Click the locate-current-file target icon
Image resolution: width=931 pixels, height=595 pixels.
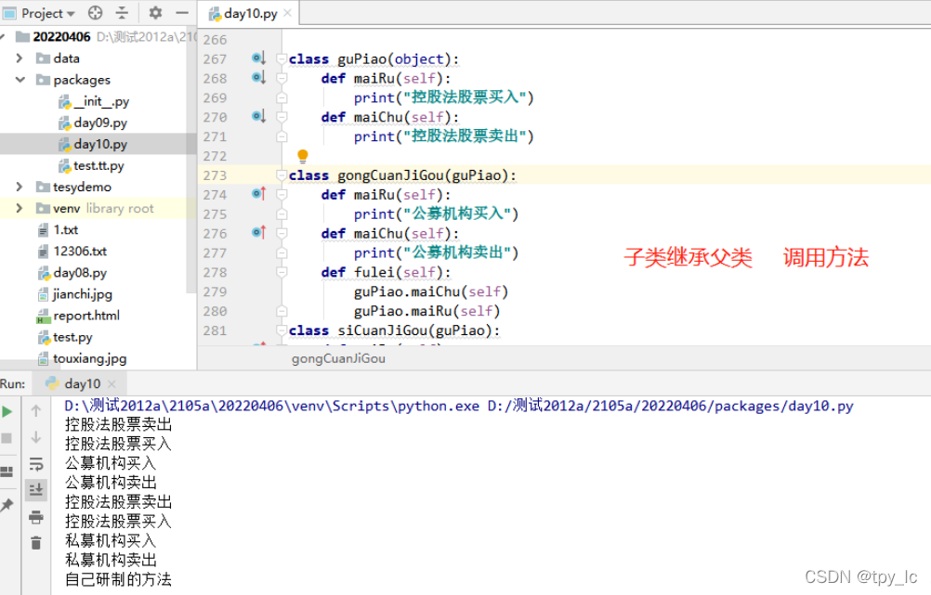coord(95,12)
